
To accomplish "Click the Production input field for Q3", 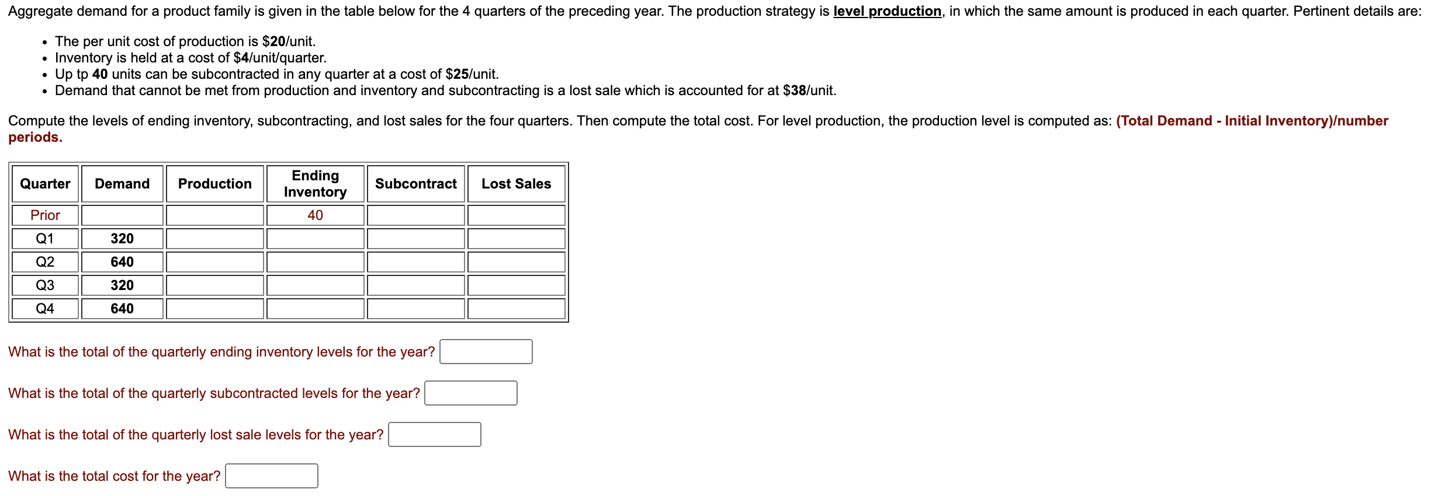I will 215,285.
